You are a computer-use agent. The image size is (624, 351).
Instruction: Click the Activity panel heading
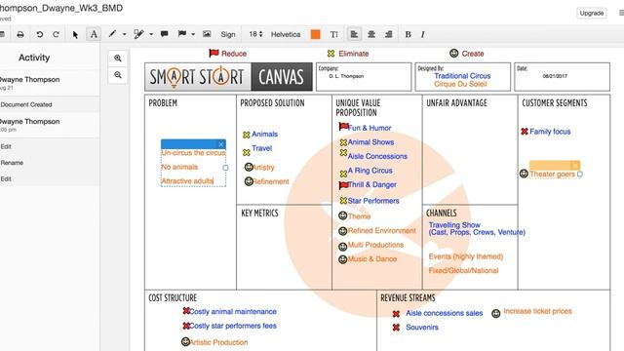click(34, 58)
